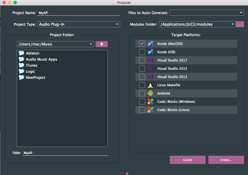Image resolution: width=248 pixels, height=175 pixels.
Task: Click the Ableton folder icon
Action: click(21, 53)
